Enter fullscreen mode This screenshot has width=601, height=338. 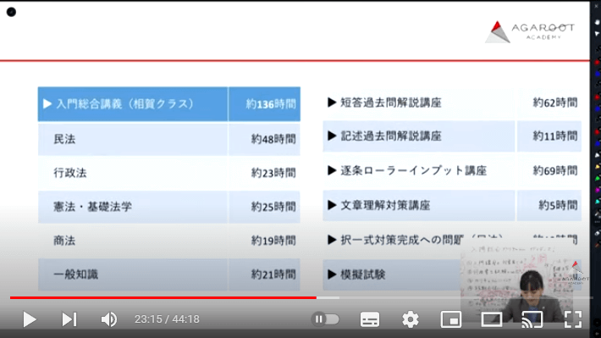point(573,319)
